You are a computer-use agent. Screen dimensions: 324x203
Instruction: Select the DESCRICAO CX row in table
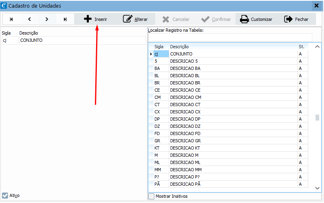click(185, 112)
